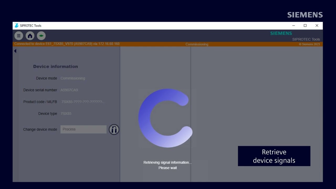Screen dimensions: 336x189
Task: Click the Product code / MLFB value
Action: [83, 102]
